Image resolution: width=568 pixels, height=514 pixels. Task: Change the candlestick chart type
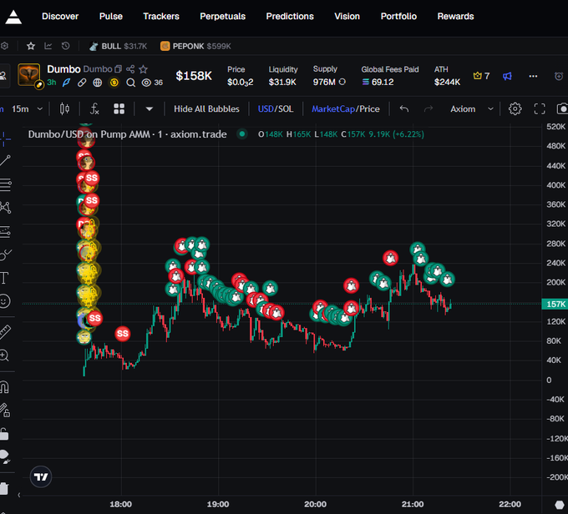pyautogui.click(x=64, y=109)
